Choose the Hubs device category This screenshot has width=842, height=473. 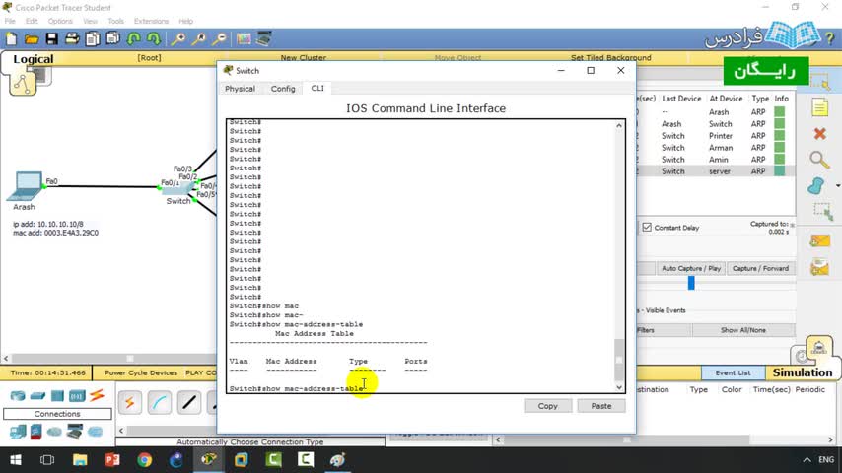tap(57, 396)
